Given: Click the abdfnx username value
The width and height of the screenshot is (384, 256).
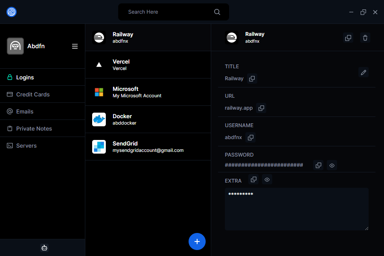Looking at the screenshot, I should pyautogui.click(x=233, y=137).
